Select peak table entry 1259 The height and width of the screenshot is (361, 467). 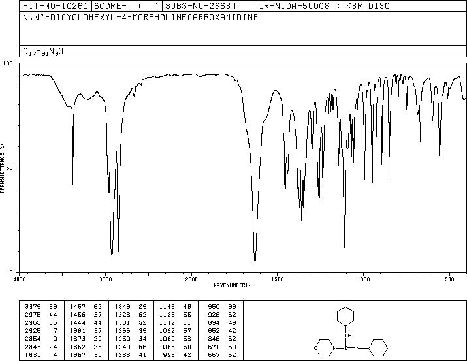pyautogui.click(x=122, y=339)
